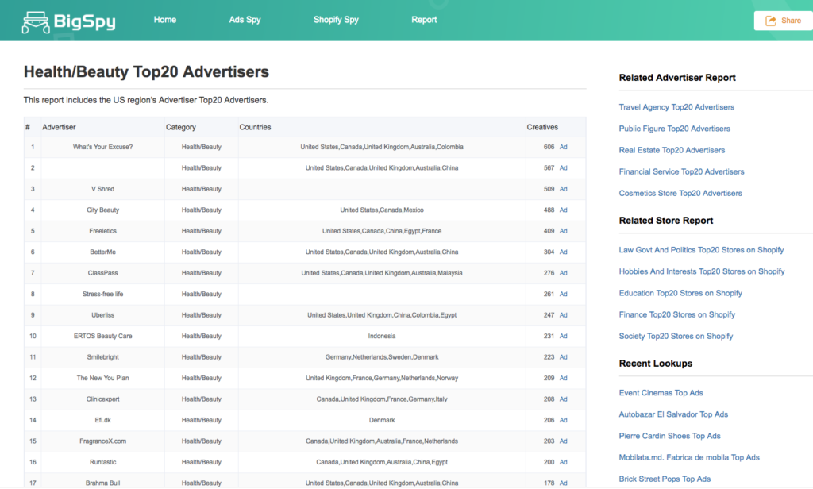The height and width of the screenshot is (489, 813).
Task: View the Efi.dk Ad link
Action: click(563, 420)
